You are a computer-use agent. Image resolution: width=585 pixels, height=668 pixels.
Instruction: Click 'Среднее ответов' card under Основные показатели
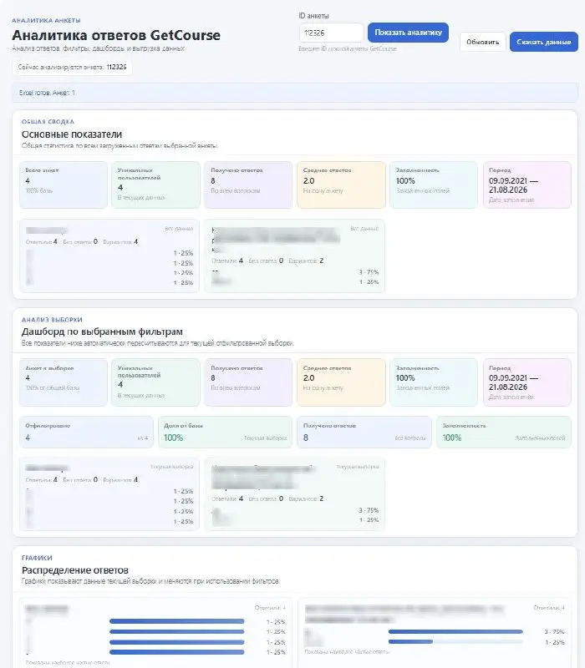pyautogui.click(x=341, y=185)
